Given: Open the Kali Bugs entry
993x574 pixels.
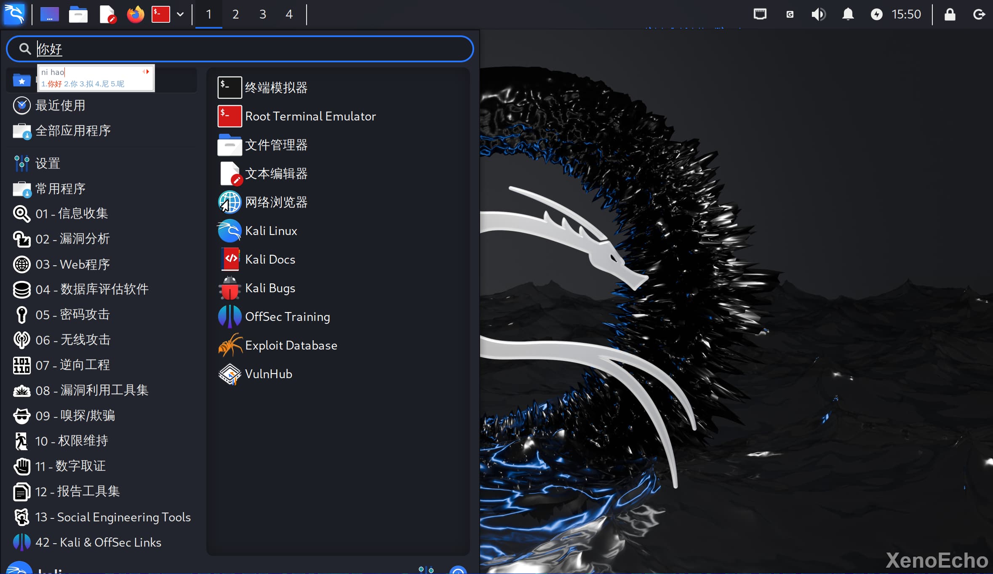Looking at the screenshot, I should coord(270,288).
